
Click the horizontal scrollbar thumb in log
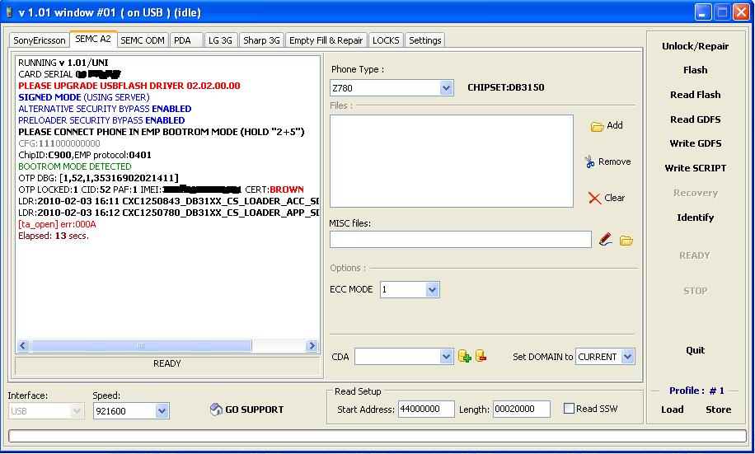pyautogui.click(x=141, y=346)
